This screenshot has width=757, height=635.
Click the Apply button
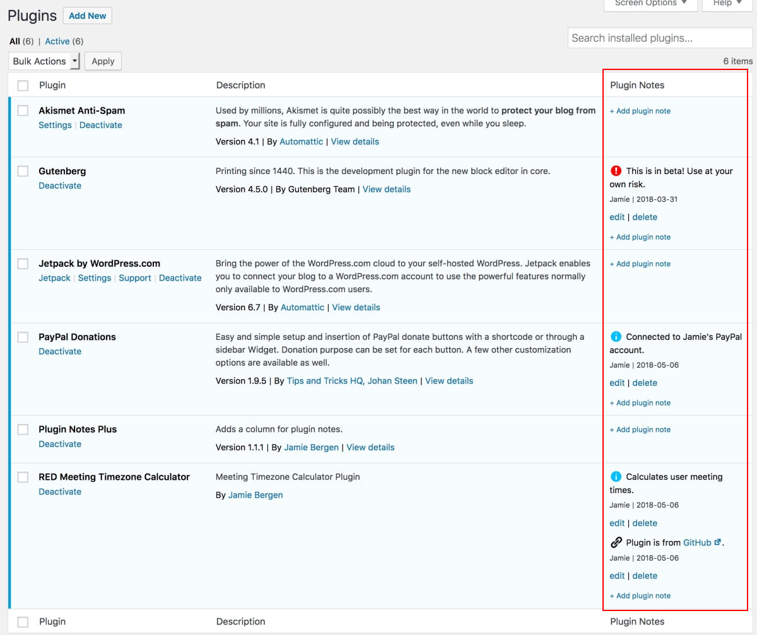tap(102, 61)
